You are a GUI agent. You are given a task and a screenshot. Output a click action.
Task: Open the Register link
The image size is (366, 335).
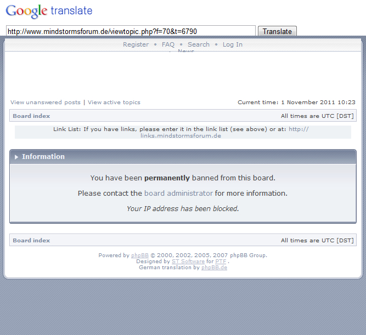136,44
